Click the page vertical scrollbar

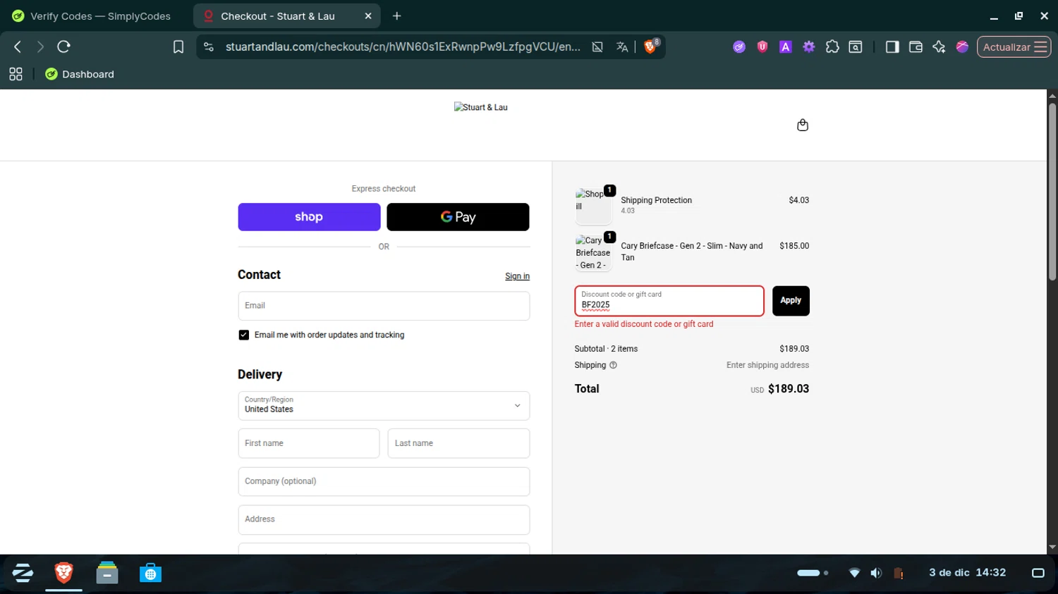[1052, 192]
